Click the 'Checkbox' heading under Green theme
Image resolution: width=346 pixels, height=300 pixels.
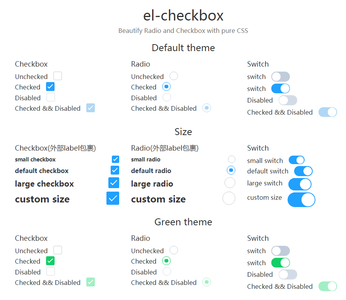click(x=31, y=238)
